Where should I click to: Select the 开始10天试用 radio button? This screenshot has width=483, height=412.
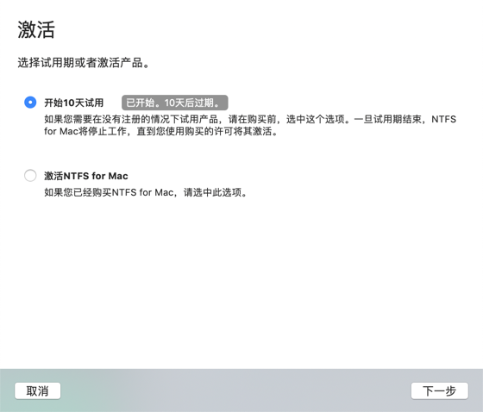30,103
